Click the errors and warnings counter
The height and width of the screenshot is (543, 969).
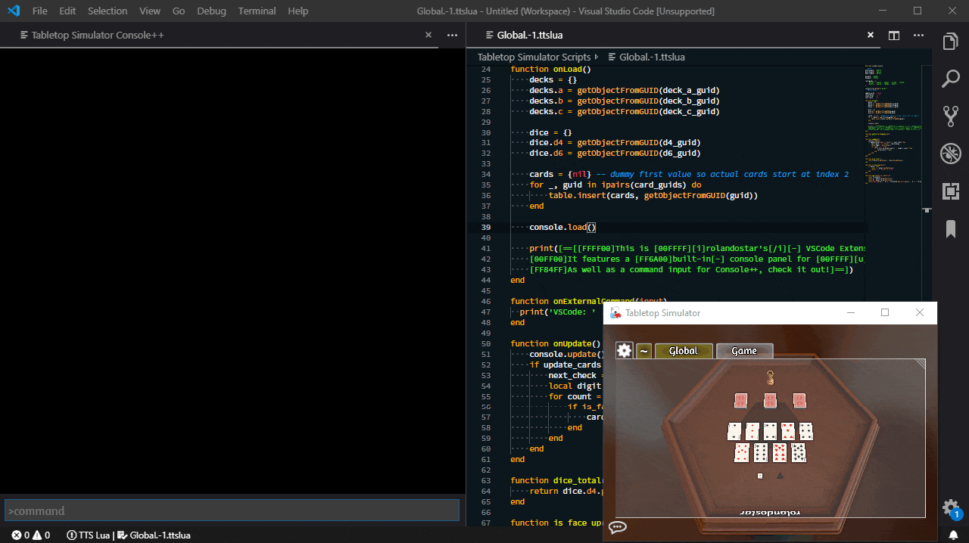(x=31, y=535)
